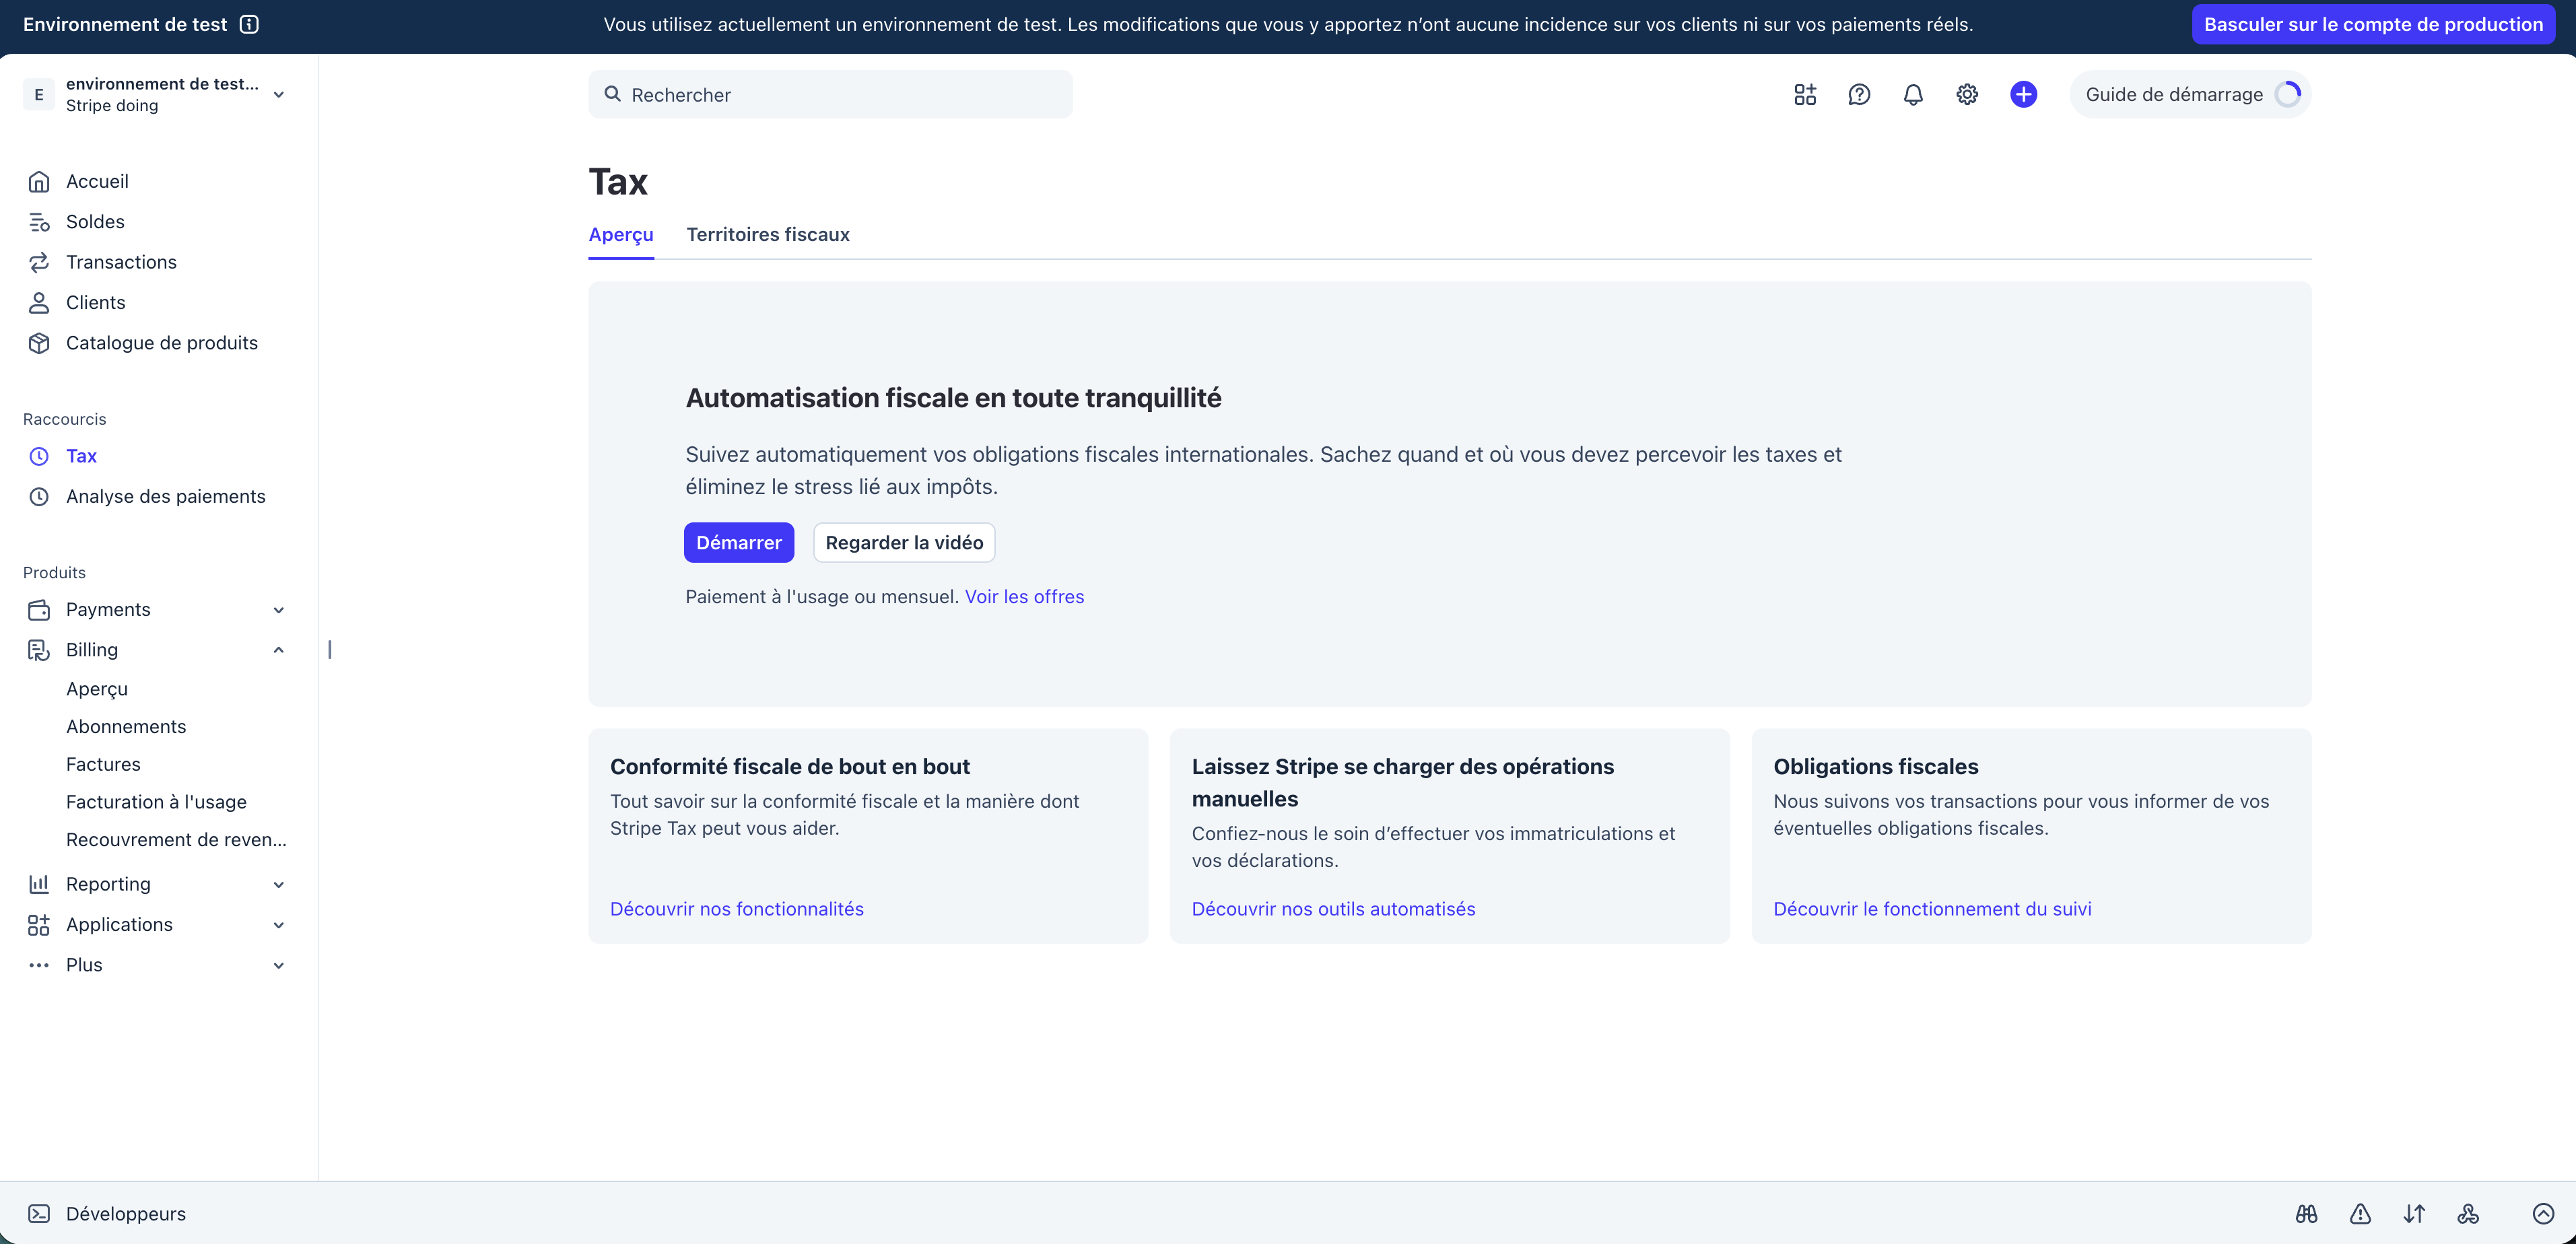Open the Développeurs panel label
Image resolution: width=2576 pixels, height=1244 pixels.
coord(126,1213)
